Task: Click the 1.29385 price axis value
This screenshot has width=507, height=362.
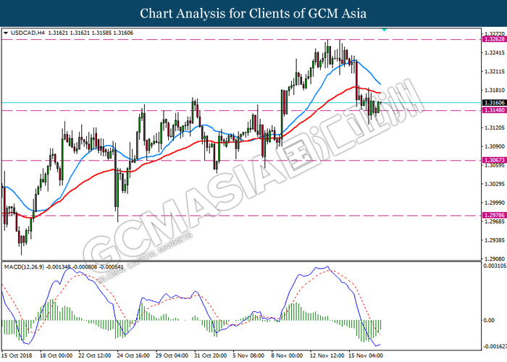Action: (x=495, y=240)
